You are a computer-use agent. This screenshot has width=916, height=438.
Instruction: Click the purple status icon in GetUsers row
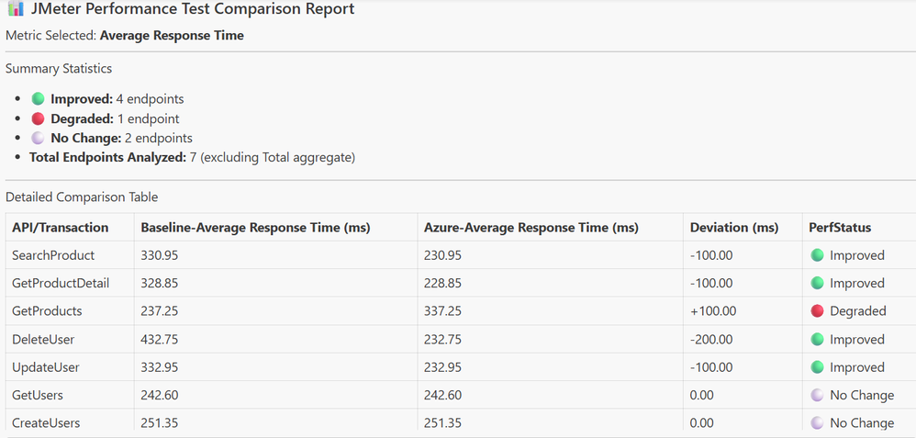818,396
